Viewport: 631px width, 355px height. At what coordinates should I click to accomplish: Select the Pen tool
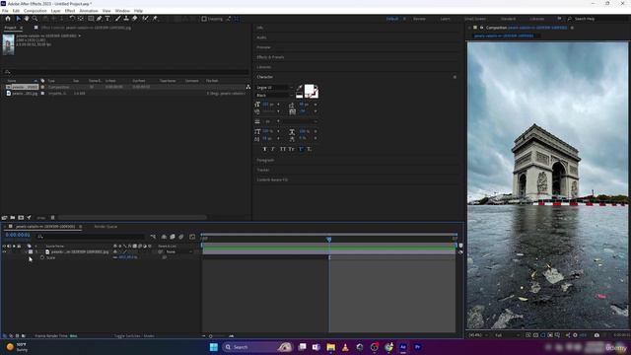(99, 19)
